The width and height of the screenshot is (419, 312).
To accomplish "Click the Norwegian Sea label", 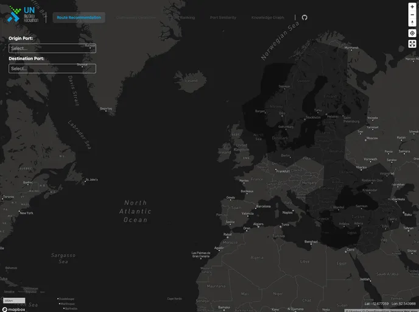I will 280,41.
